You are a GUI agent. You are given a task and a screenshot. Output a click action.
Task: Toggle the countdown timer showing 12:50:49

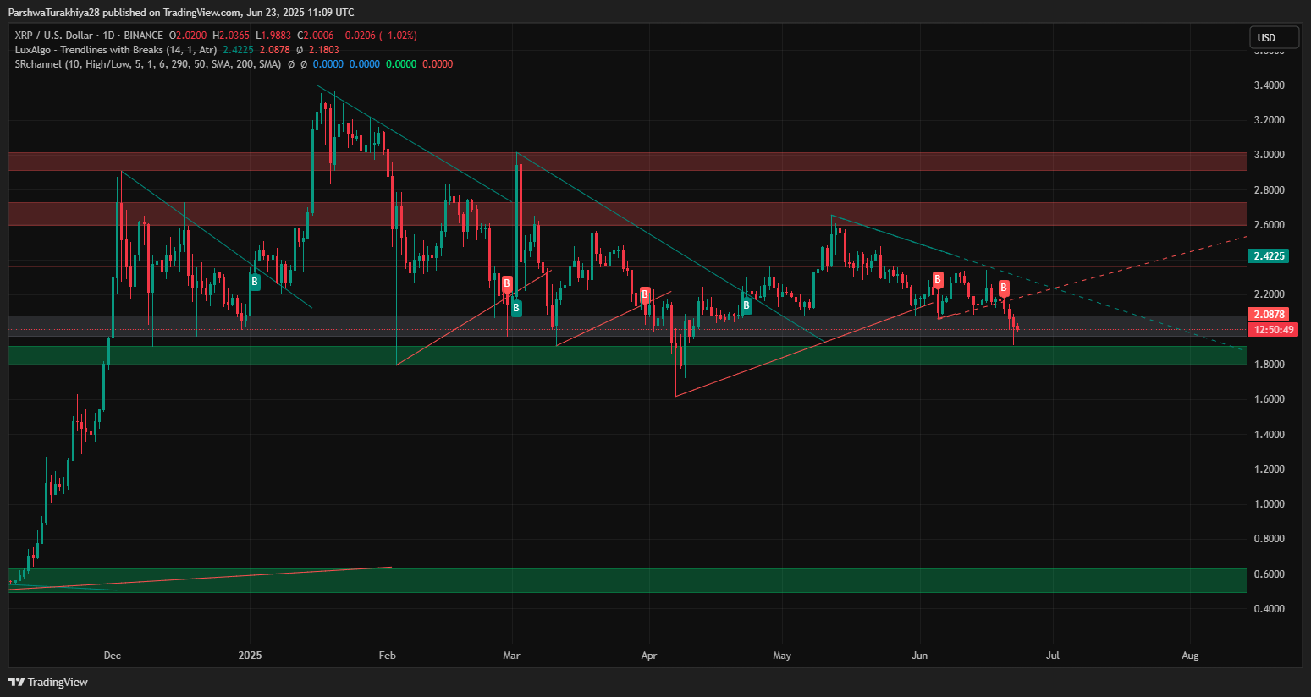(1273, 330)
